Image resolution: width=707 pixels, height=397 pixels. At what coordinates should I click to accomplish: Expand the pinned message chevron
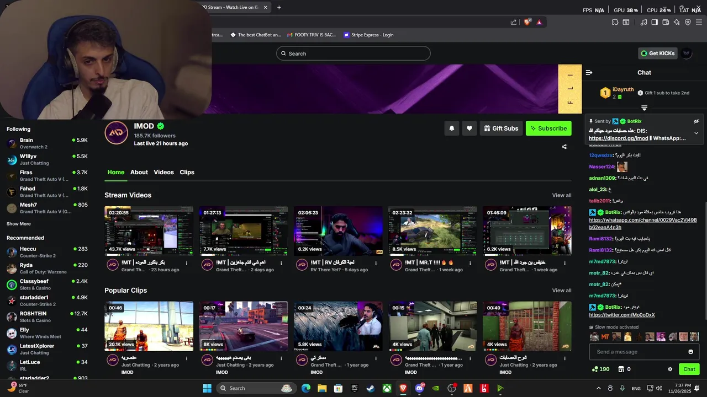[697, 133]
